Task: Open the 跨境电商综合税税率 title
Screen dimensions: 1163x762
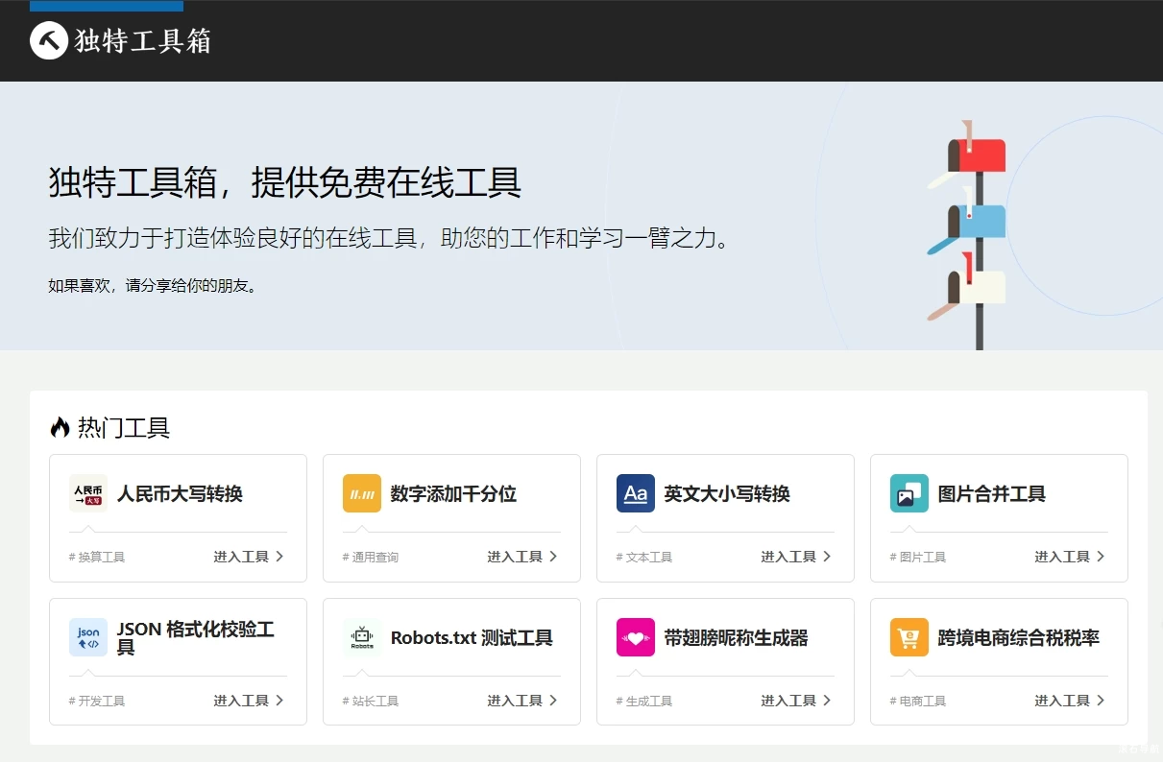Action: (1018, 638)
